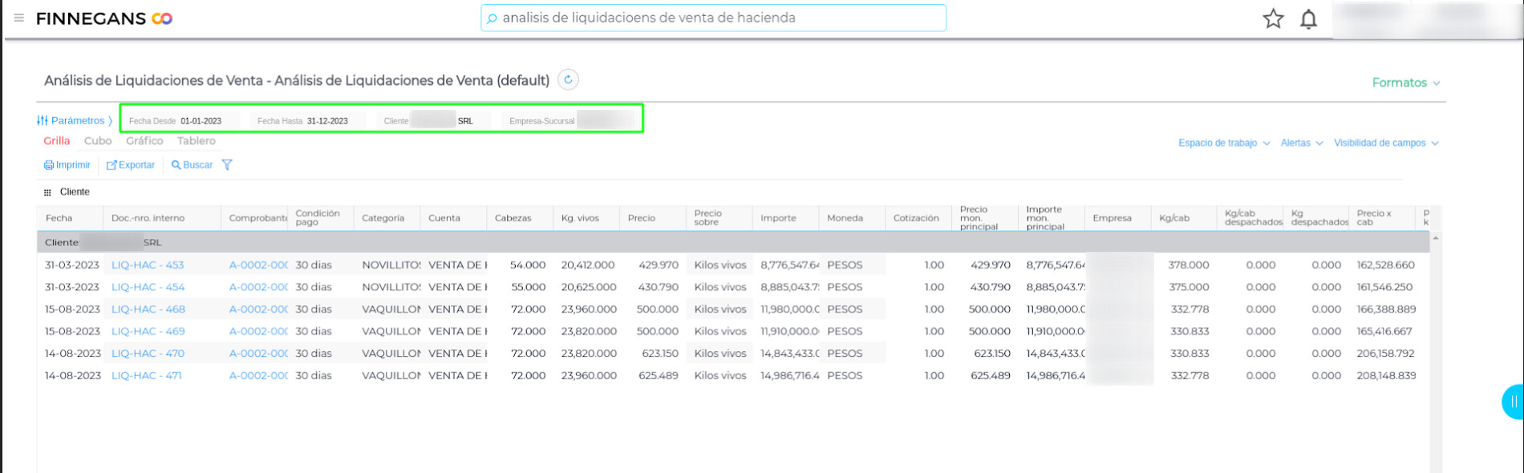
Task: Open Espacio de trabajo dropdown
Action: (1223, 143)
